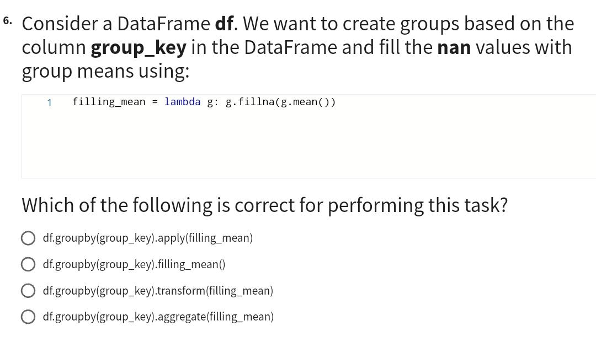Image resolution: width=596 pixels, height=337 pixels.
Task: Click the df.groupby(group_key).transform(filling_mean) answer text
Action: pyautogui.click(x=158, y=290)
